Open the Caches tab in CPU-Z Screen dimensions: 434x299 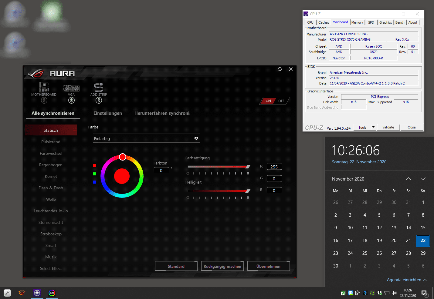coord(324,22)
